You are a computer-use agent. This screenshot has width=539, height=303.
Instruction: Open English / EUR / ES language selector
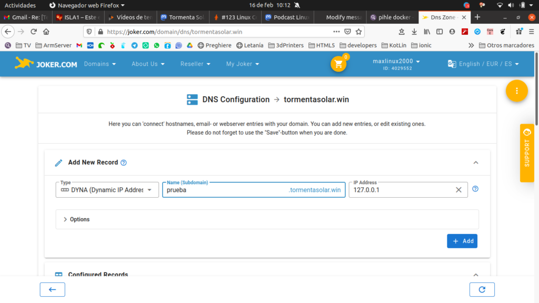click(x=483, y=64)
